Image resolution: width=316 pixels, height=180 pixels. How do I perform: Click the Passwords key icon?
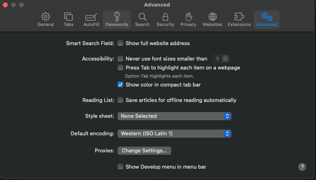coord(117,17)
